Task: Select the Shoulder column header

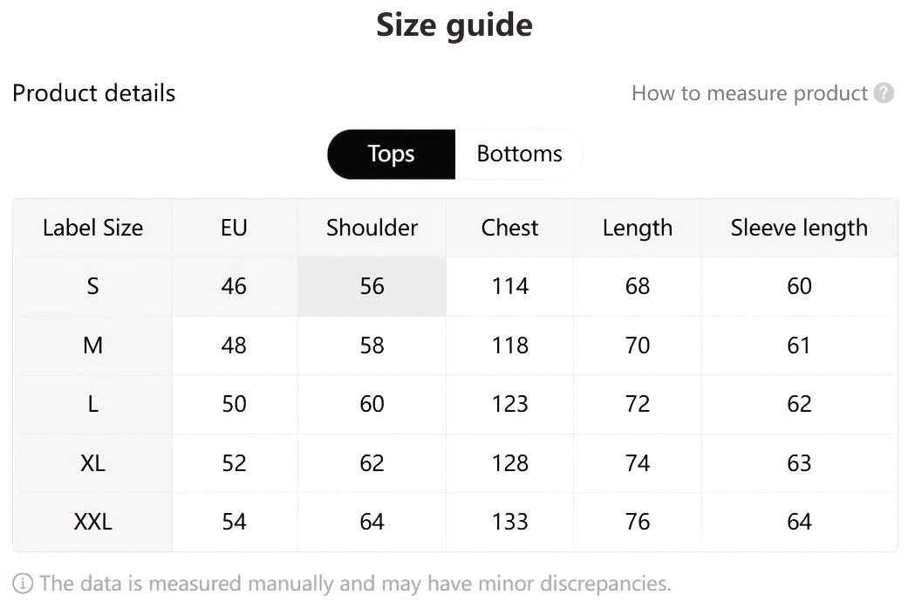Action: pos(372,228)
